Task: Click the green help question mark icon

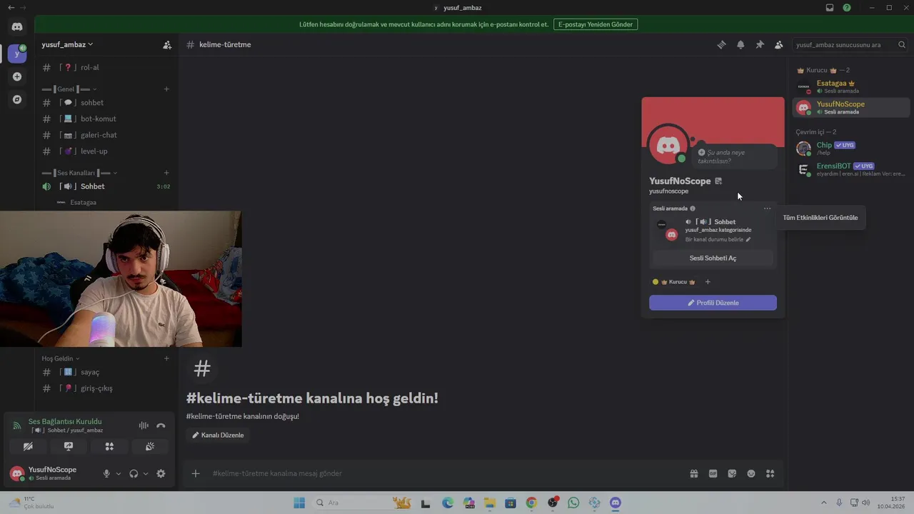Action: [847, 7]
